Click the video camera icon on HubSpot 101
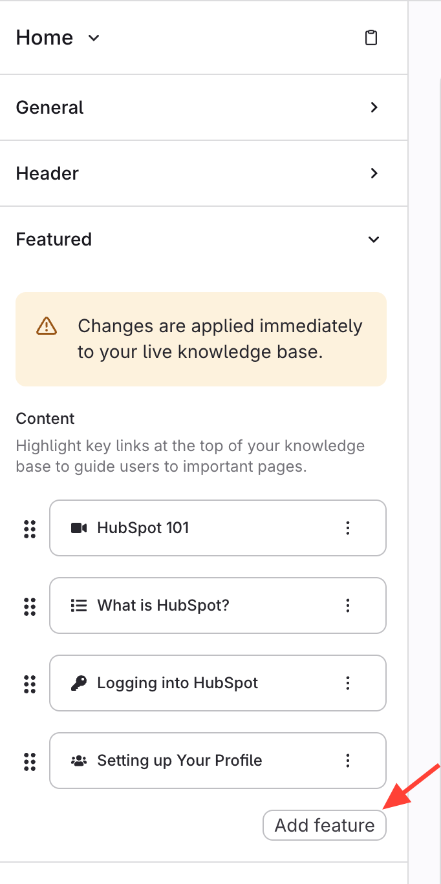Viewport: 441px width, 884px height. [x=79, y=528]
